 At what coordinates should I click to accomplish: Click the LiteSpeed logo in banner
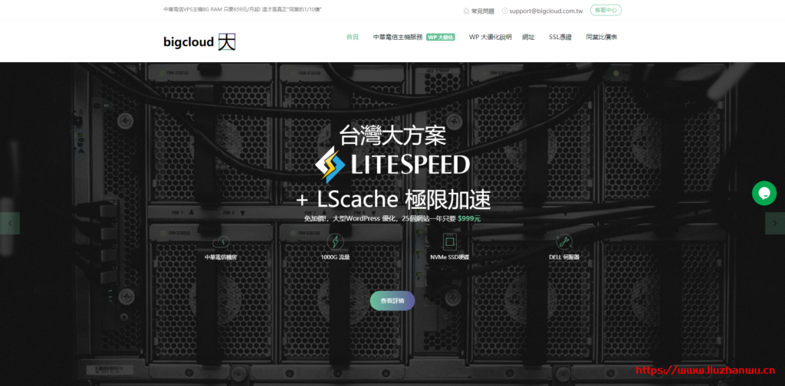[x=392, y=165]
